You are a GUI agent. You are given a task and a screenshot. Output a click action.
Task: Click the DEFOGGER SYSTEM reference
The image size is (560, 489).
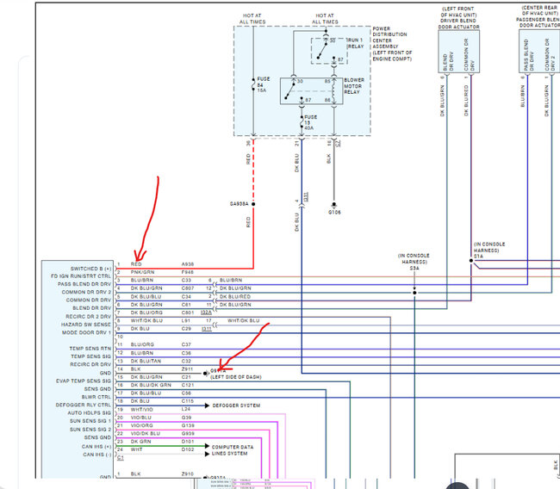pyautogui.click(x=236, y=405)
